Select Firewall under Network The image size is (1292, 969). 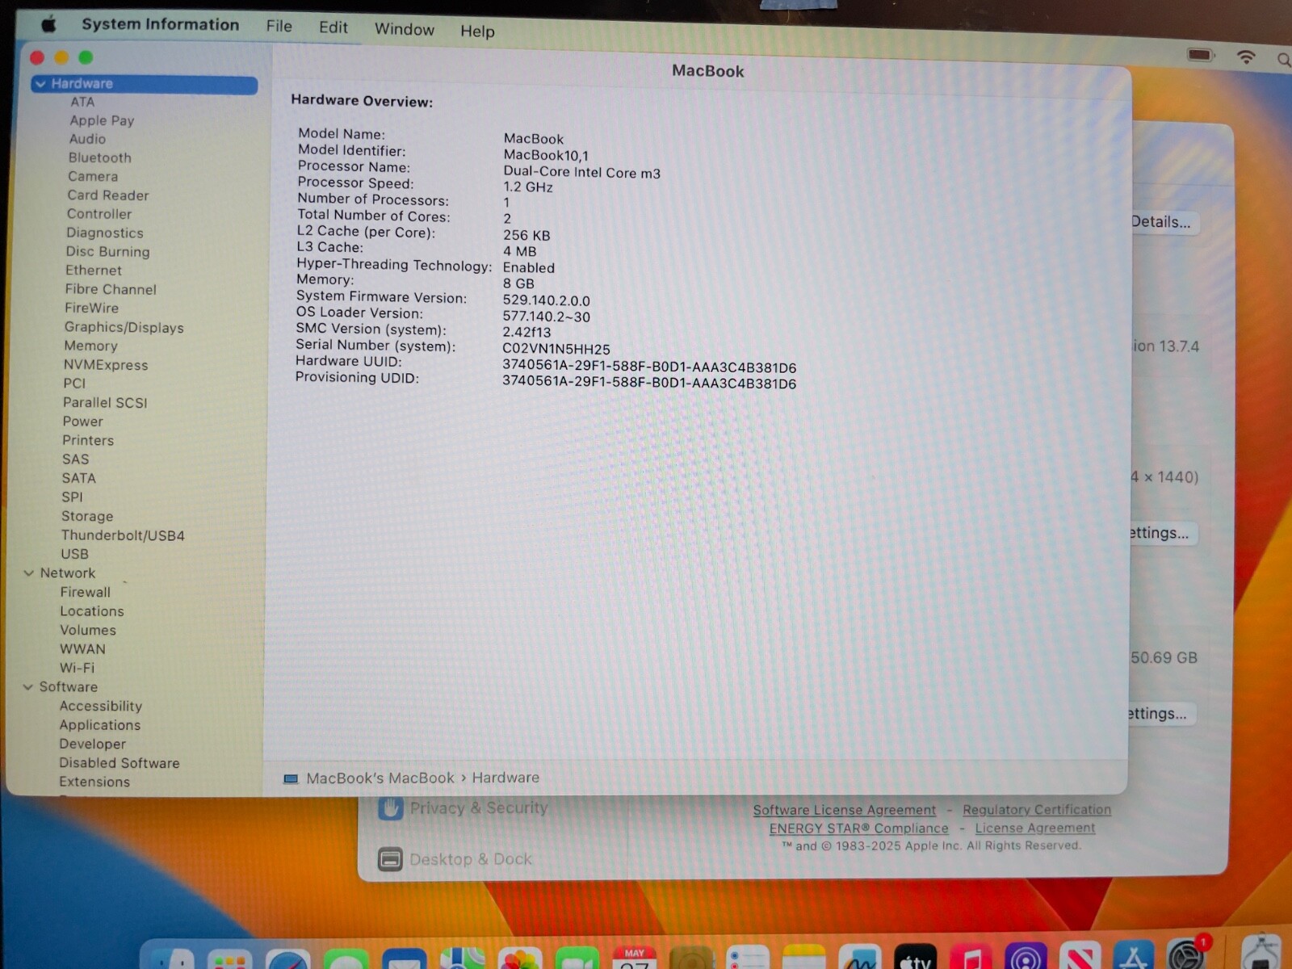[85, 592]
